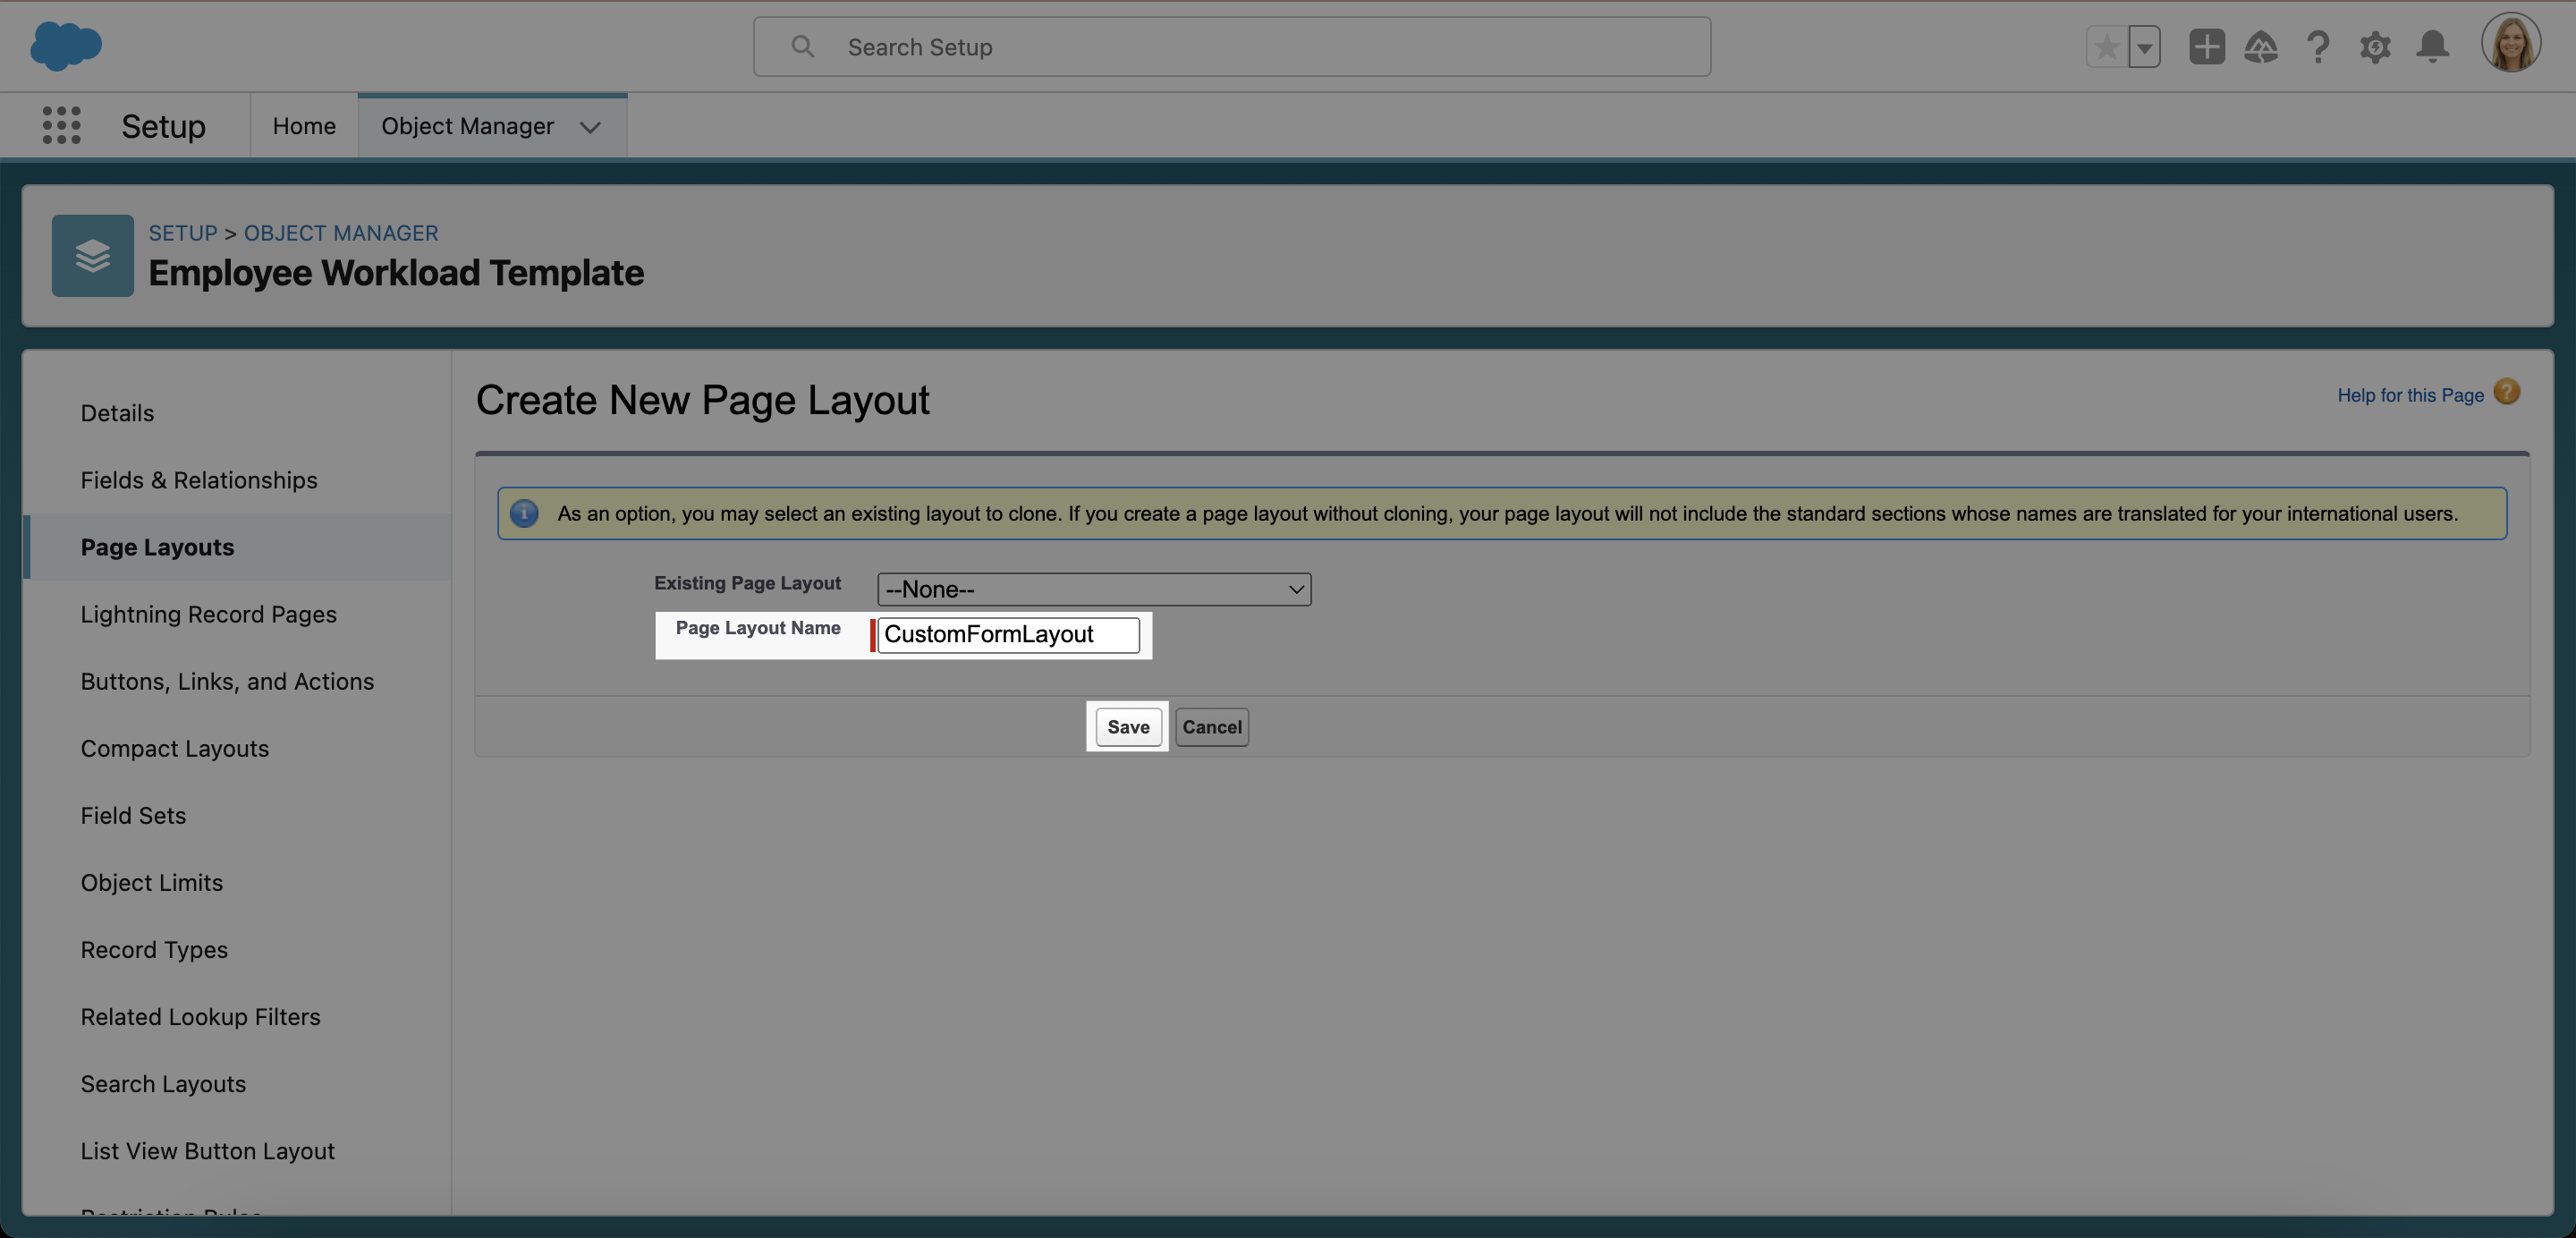The width and height of the screenshot is (2576, 1238).
Task: Select Fields & Relationships in sidebar
Action: [199, 480]
